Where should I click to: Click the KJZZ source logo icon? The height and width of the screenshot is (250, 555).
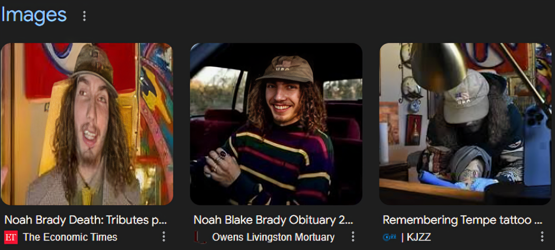point(389,237)
